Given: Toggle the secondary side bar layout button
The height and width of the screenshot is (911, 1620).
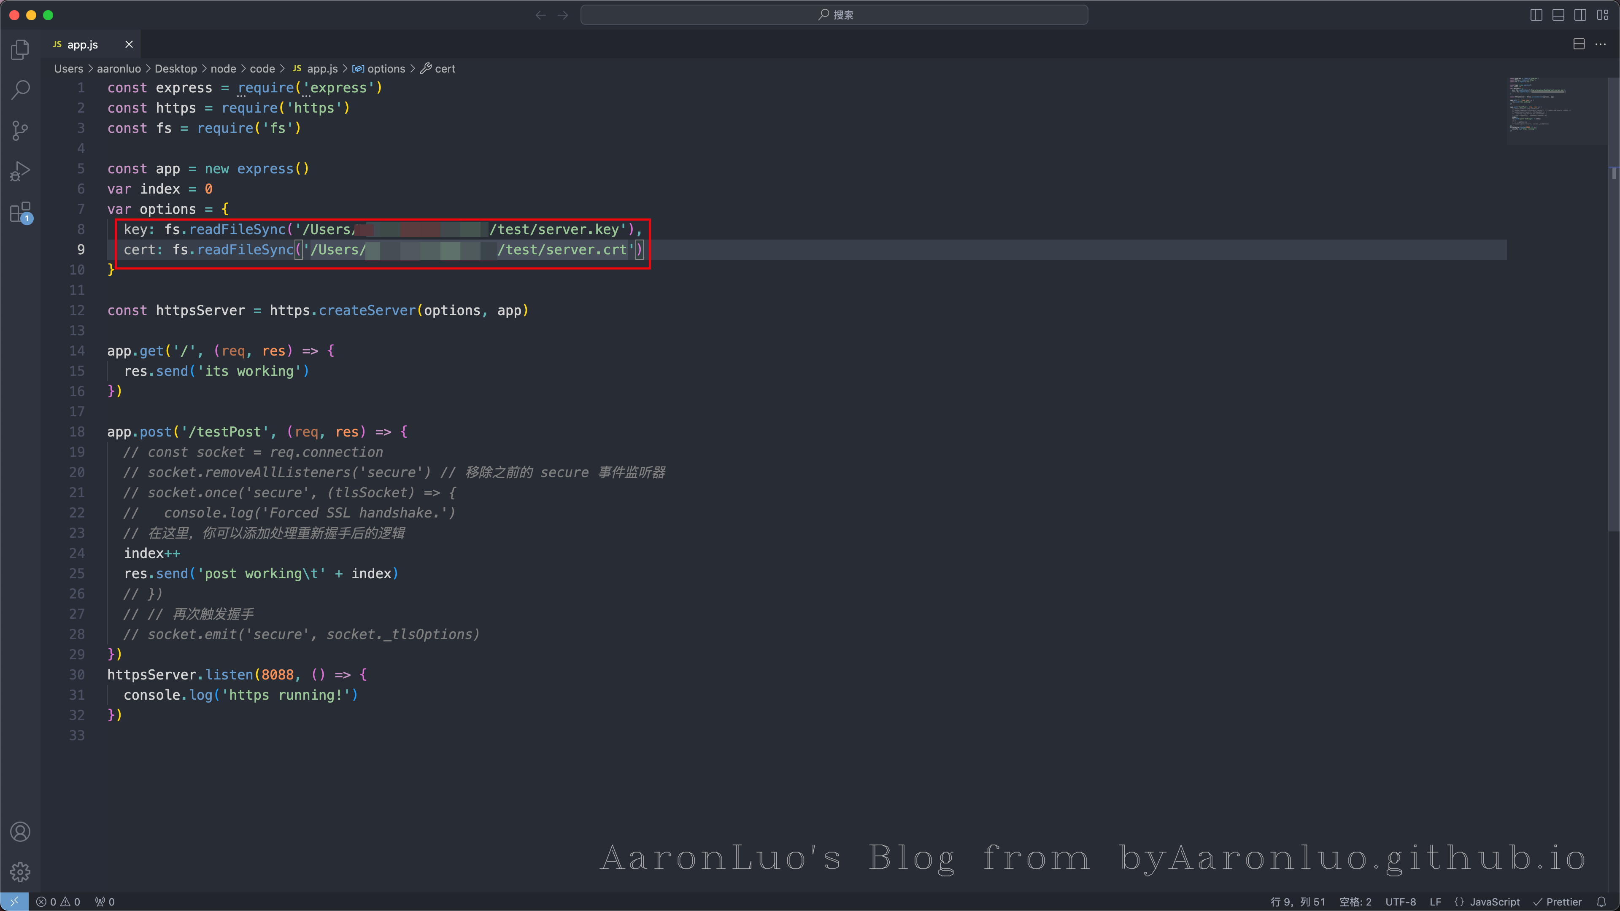Looking at the screenshot, I should click(x=1580, y=15).
